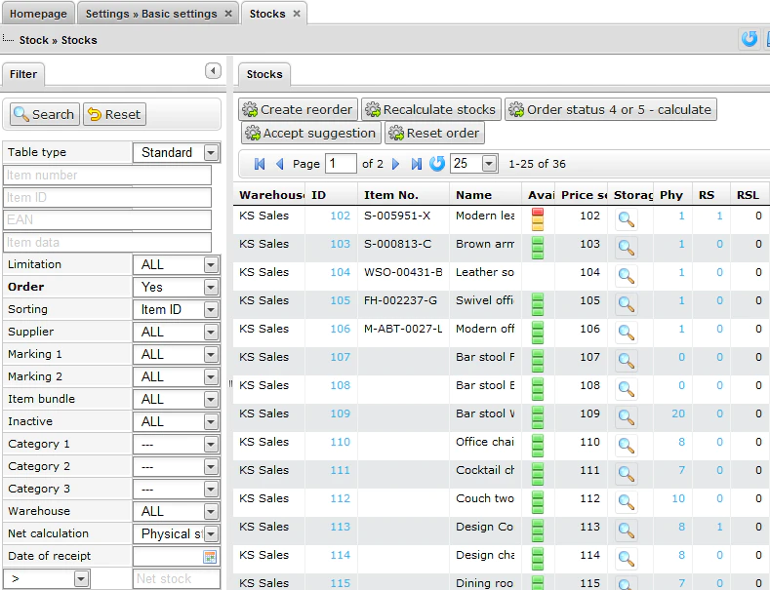Screen dimensions: 770x590
Task: Switch to the Settings » Basic settings tab
Action: 158,14
